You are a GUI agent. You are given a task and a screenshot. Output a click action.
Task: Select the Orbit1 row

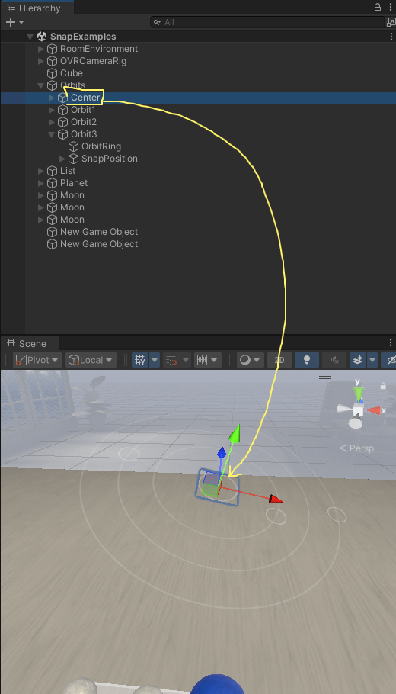click(x=198, y=109)
